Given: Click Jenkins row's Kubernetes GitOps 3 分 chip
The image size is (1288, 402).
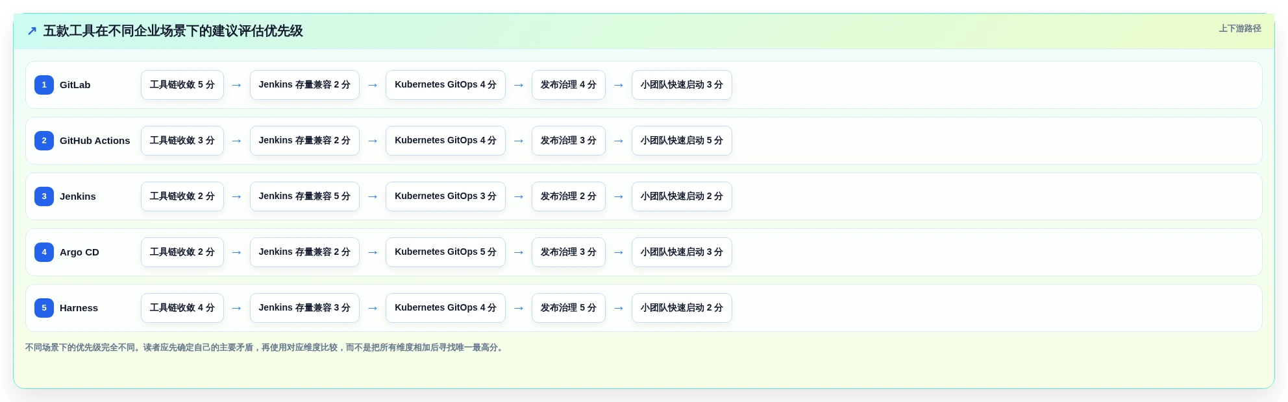Looking at the screenshot, I should 445,196.
